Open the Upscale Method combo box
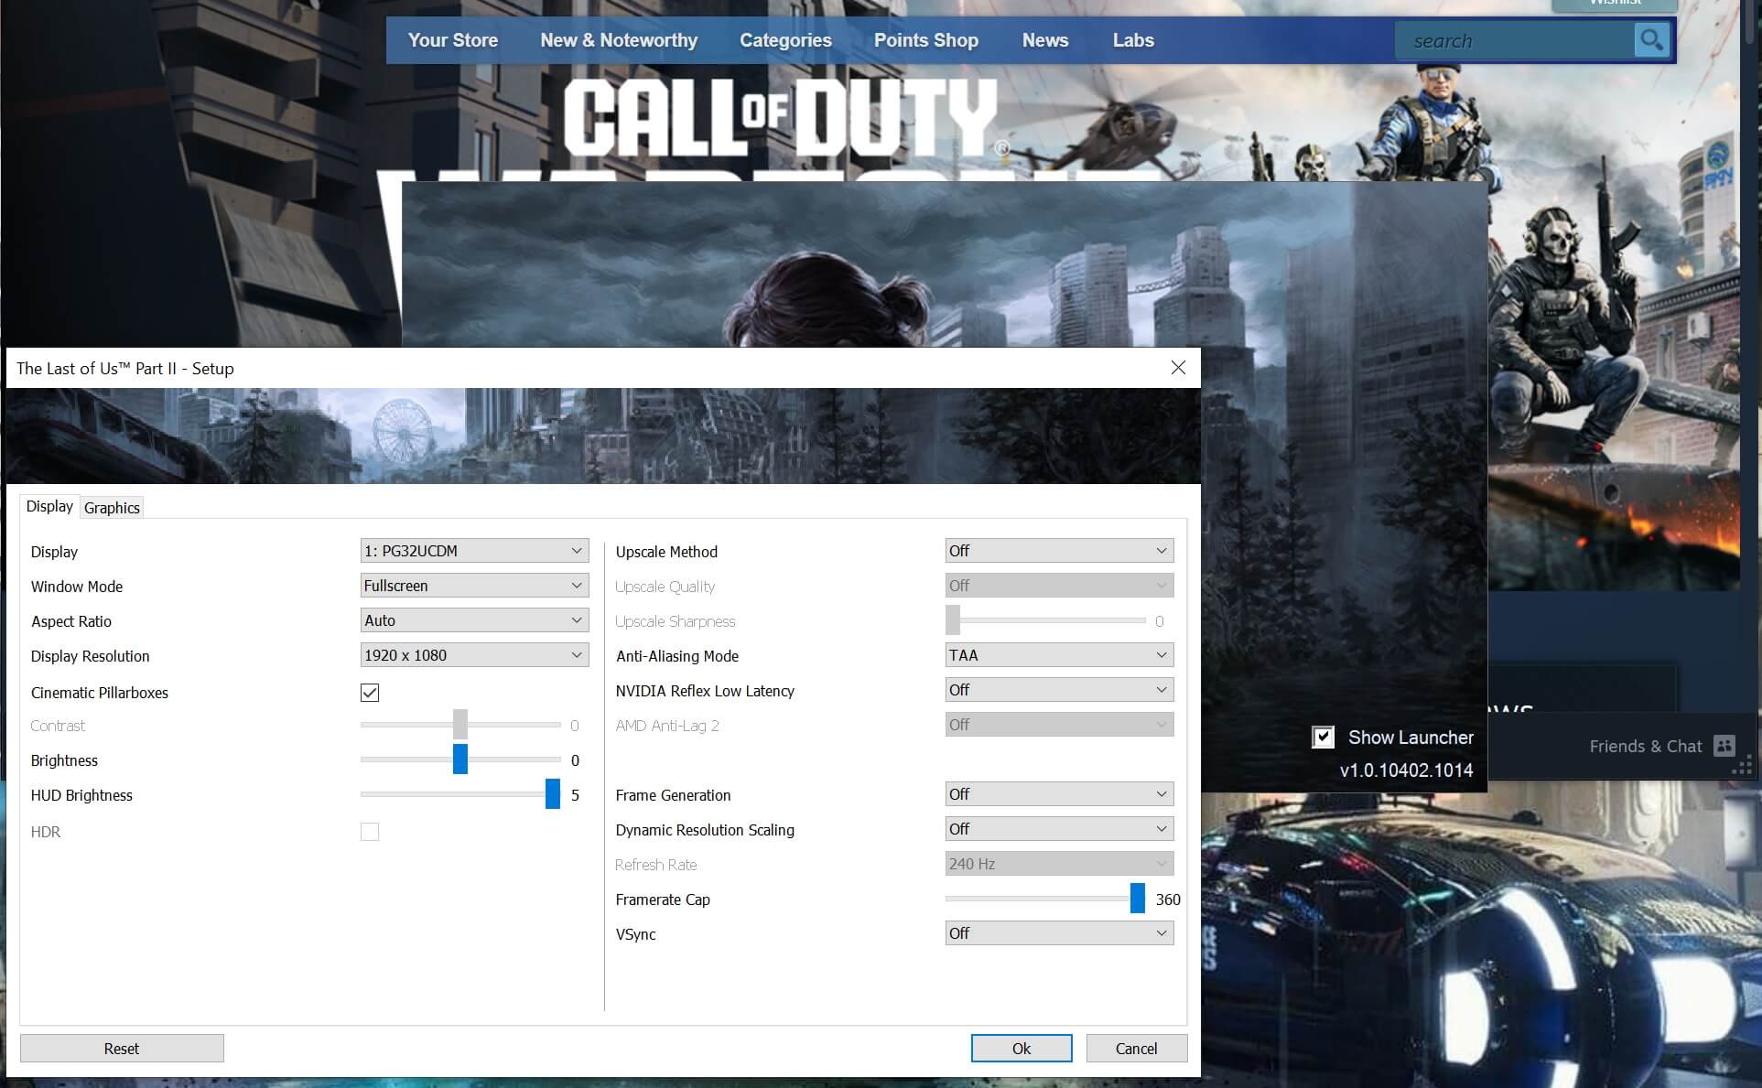1762x1088 pixels. pos(1059,551)
